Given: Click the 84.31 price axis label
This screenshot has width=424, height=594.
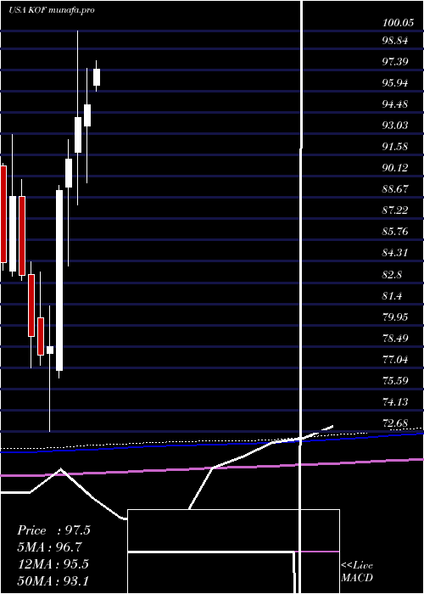Looking at the screenshot, I should [396, 253].
